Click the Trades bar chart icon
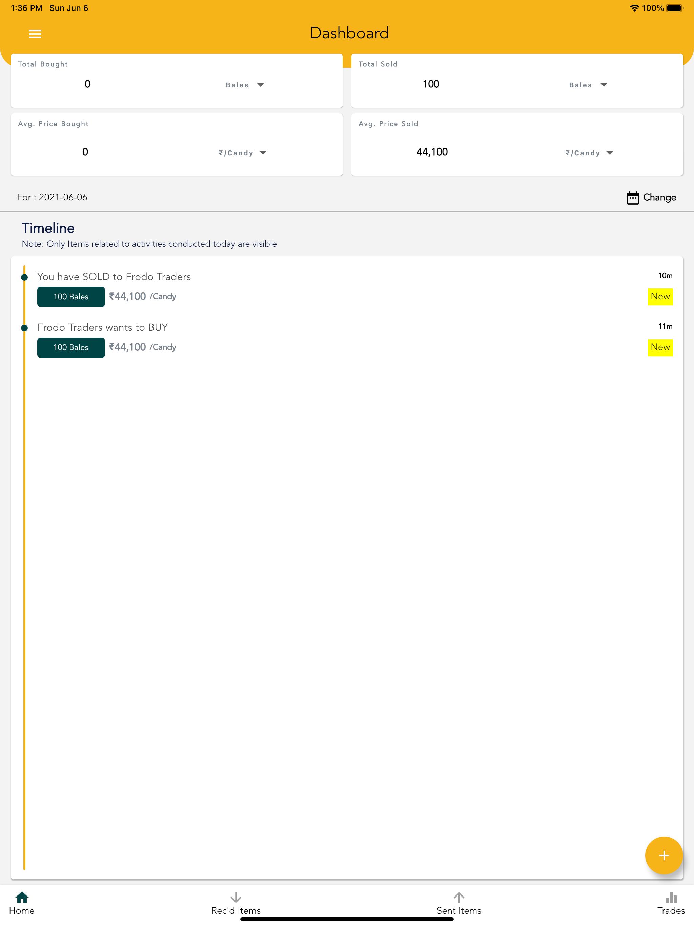The height and width of the screenshot is (926, 694). tap(671, 897)
